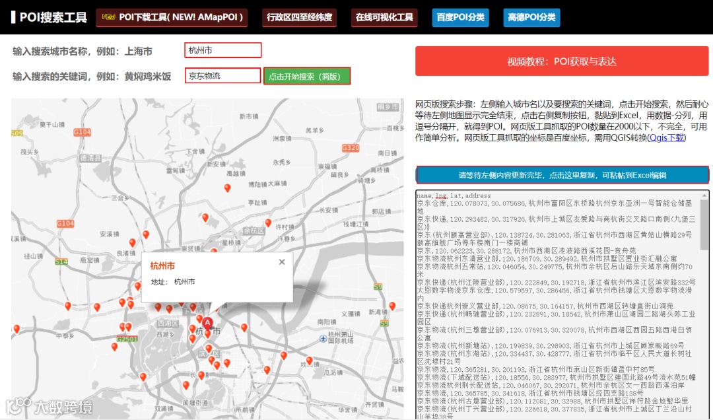
Task: Open the 视频教程：POI获取与表达 banner
Action: pos(562,61)
